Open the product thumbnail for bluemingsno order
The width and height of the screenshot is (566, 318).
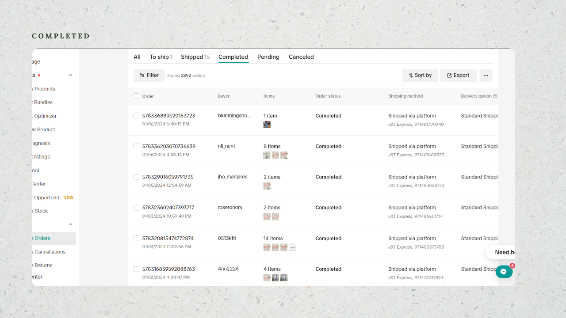click(267, 125)
